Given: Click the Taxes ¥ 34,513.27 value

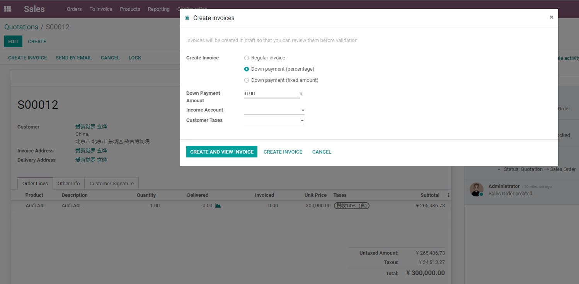Looking at the screenshot, I should click(x=432, y=262).
